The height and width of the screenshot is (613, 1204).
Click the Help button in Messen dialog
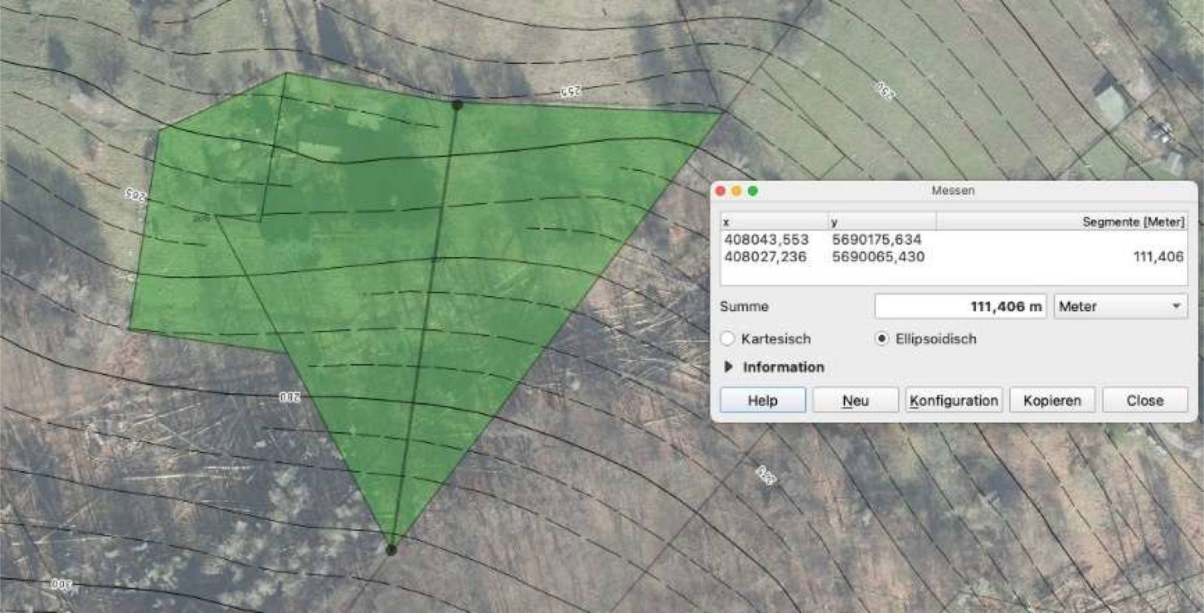coord(763,400)
